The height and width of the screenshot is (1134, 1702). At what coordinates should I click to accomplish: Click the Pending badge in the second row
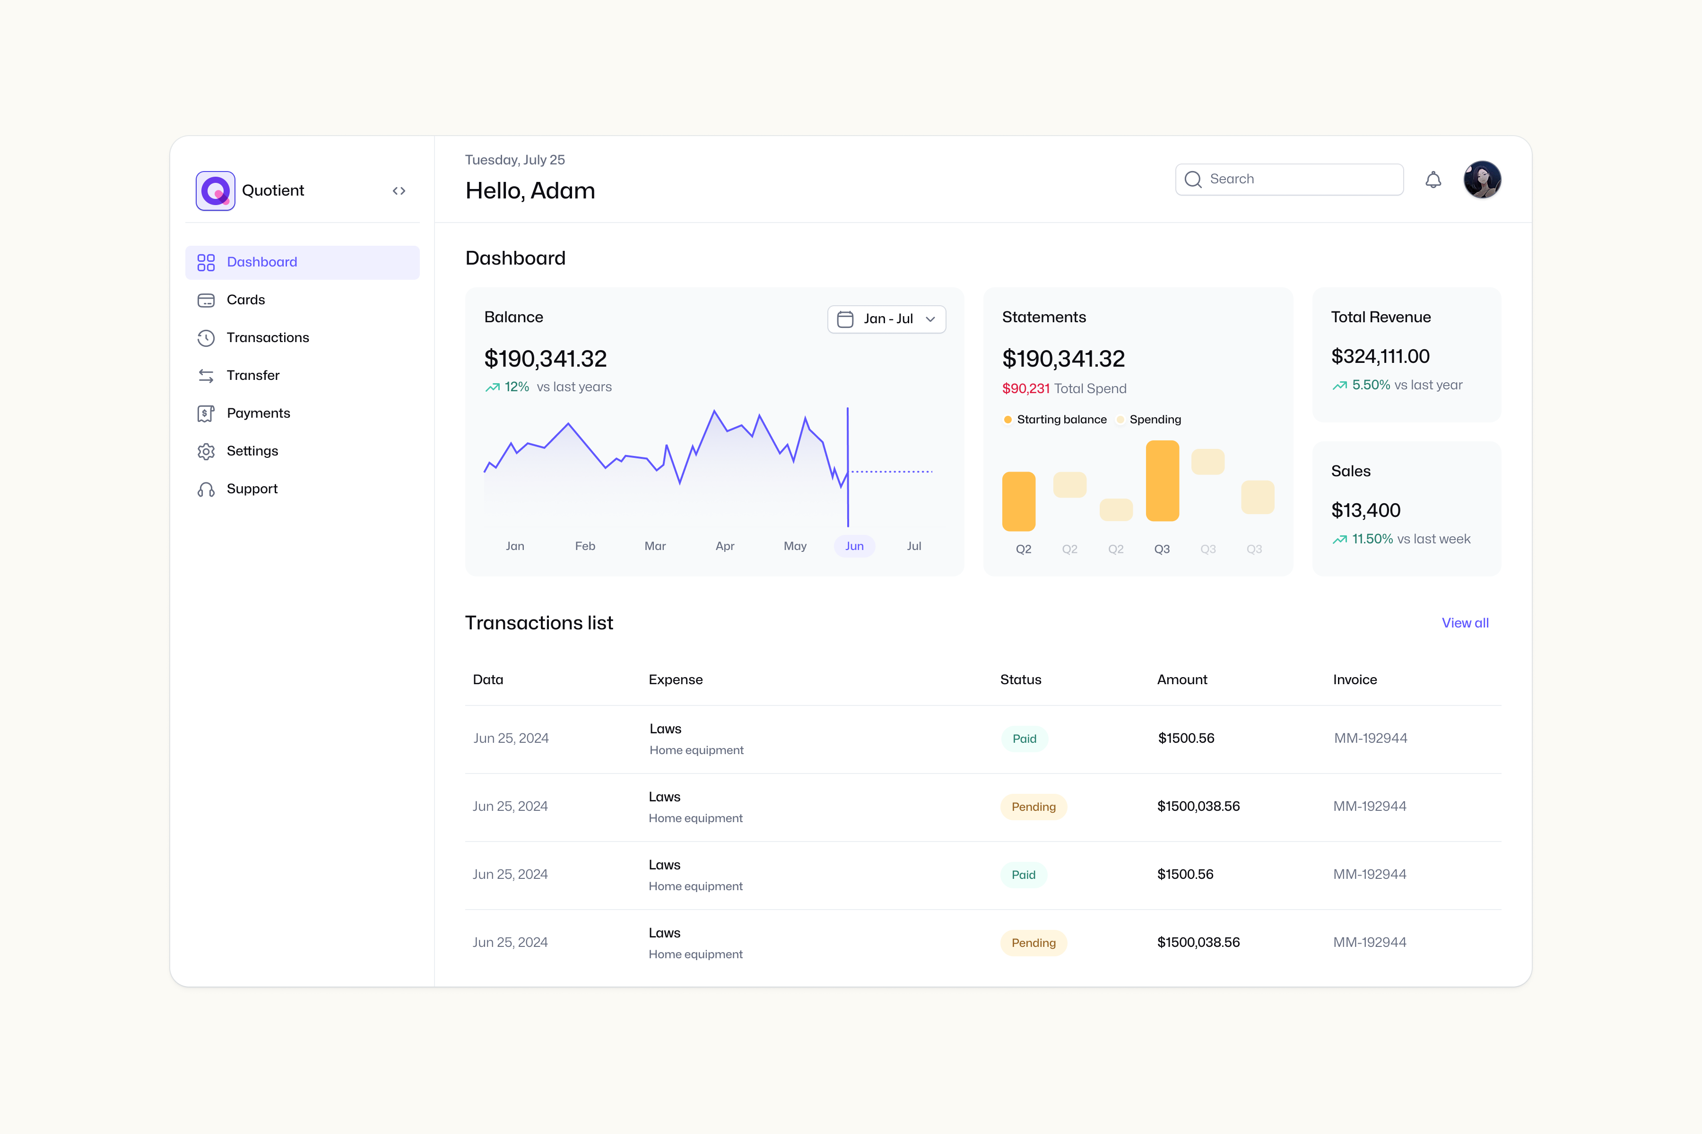coord(1033,807)
